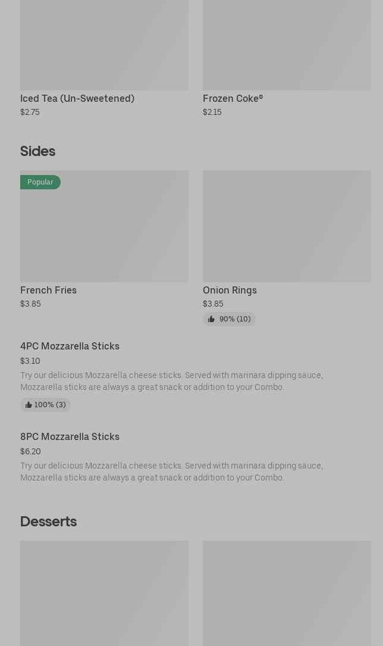383x646 pixels.
Task: Open the French Fries item photo
Action: click(x=104, y=226)
